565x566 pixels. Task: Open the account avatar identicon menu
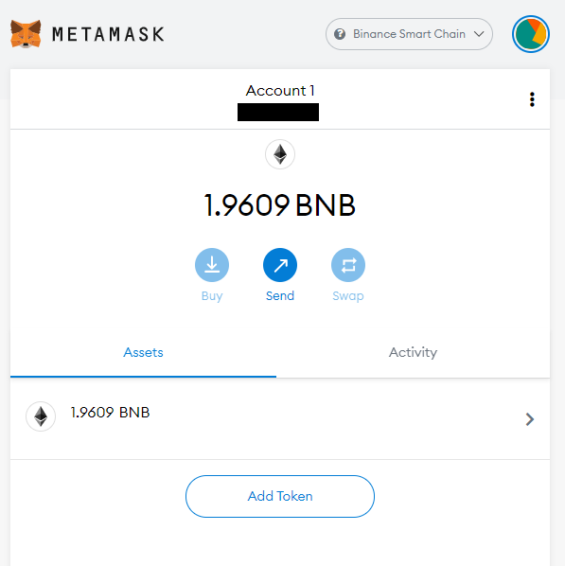[530, 34]
